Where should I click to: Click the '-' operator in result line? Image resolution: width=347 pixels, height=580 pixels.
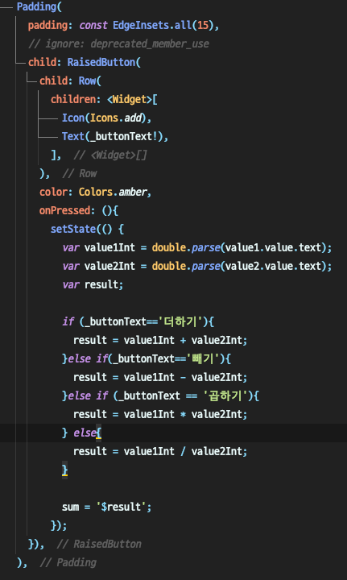pos(183,377)
